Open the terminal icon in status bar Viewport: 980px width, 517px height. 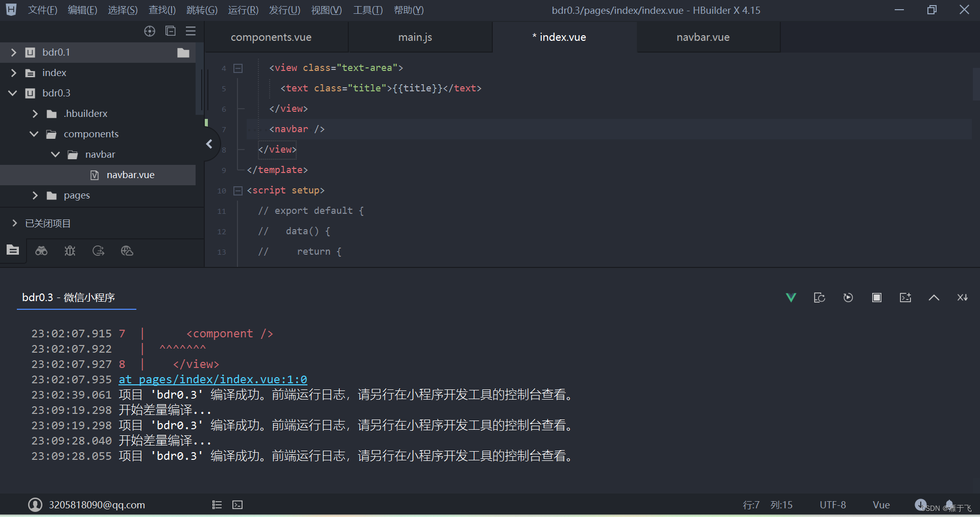[x=237, y=505]
